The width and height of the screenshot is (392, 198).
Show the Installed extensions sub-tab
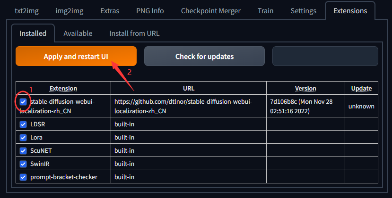(33, 33)
